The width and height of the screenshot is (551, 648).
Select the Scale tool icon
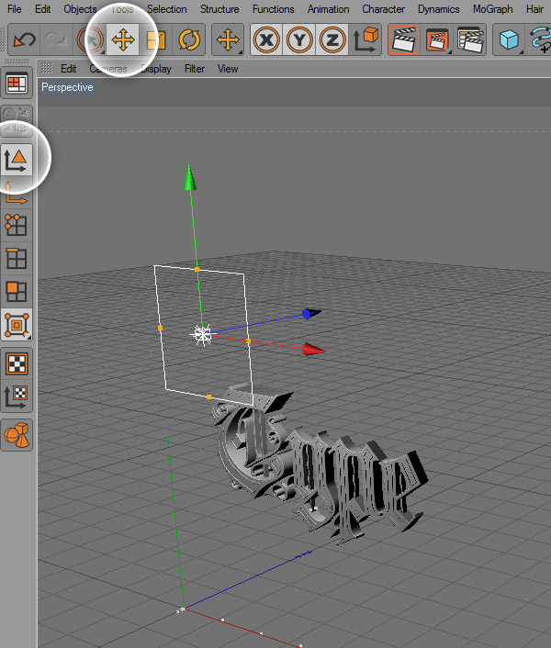(156, 39)
